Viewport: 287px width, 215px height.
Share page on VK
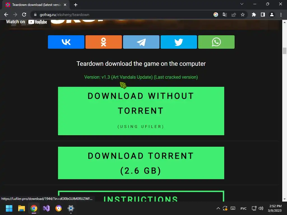[66, 42]
